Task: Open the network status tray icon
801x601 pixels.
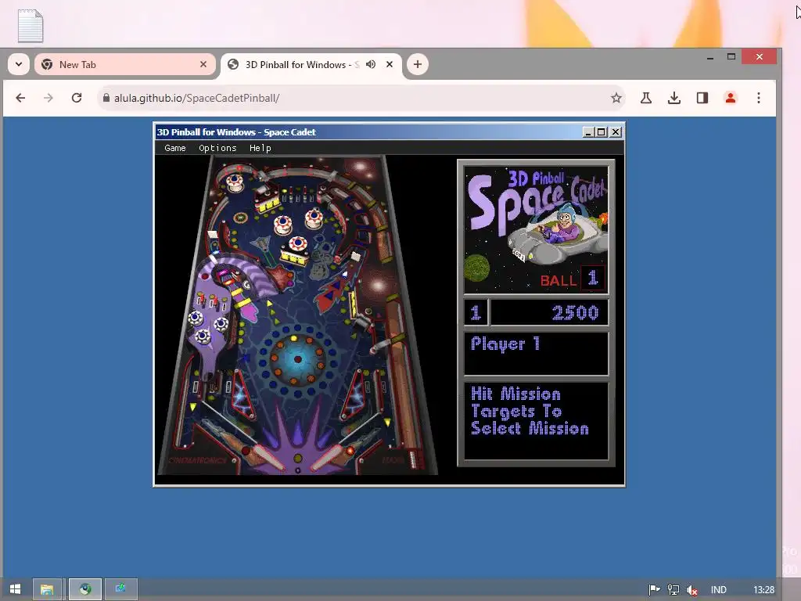Action: (x=673, y=590)
